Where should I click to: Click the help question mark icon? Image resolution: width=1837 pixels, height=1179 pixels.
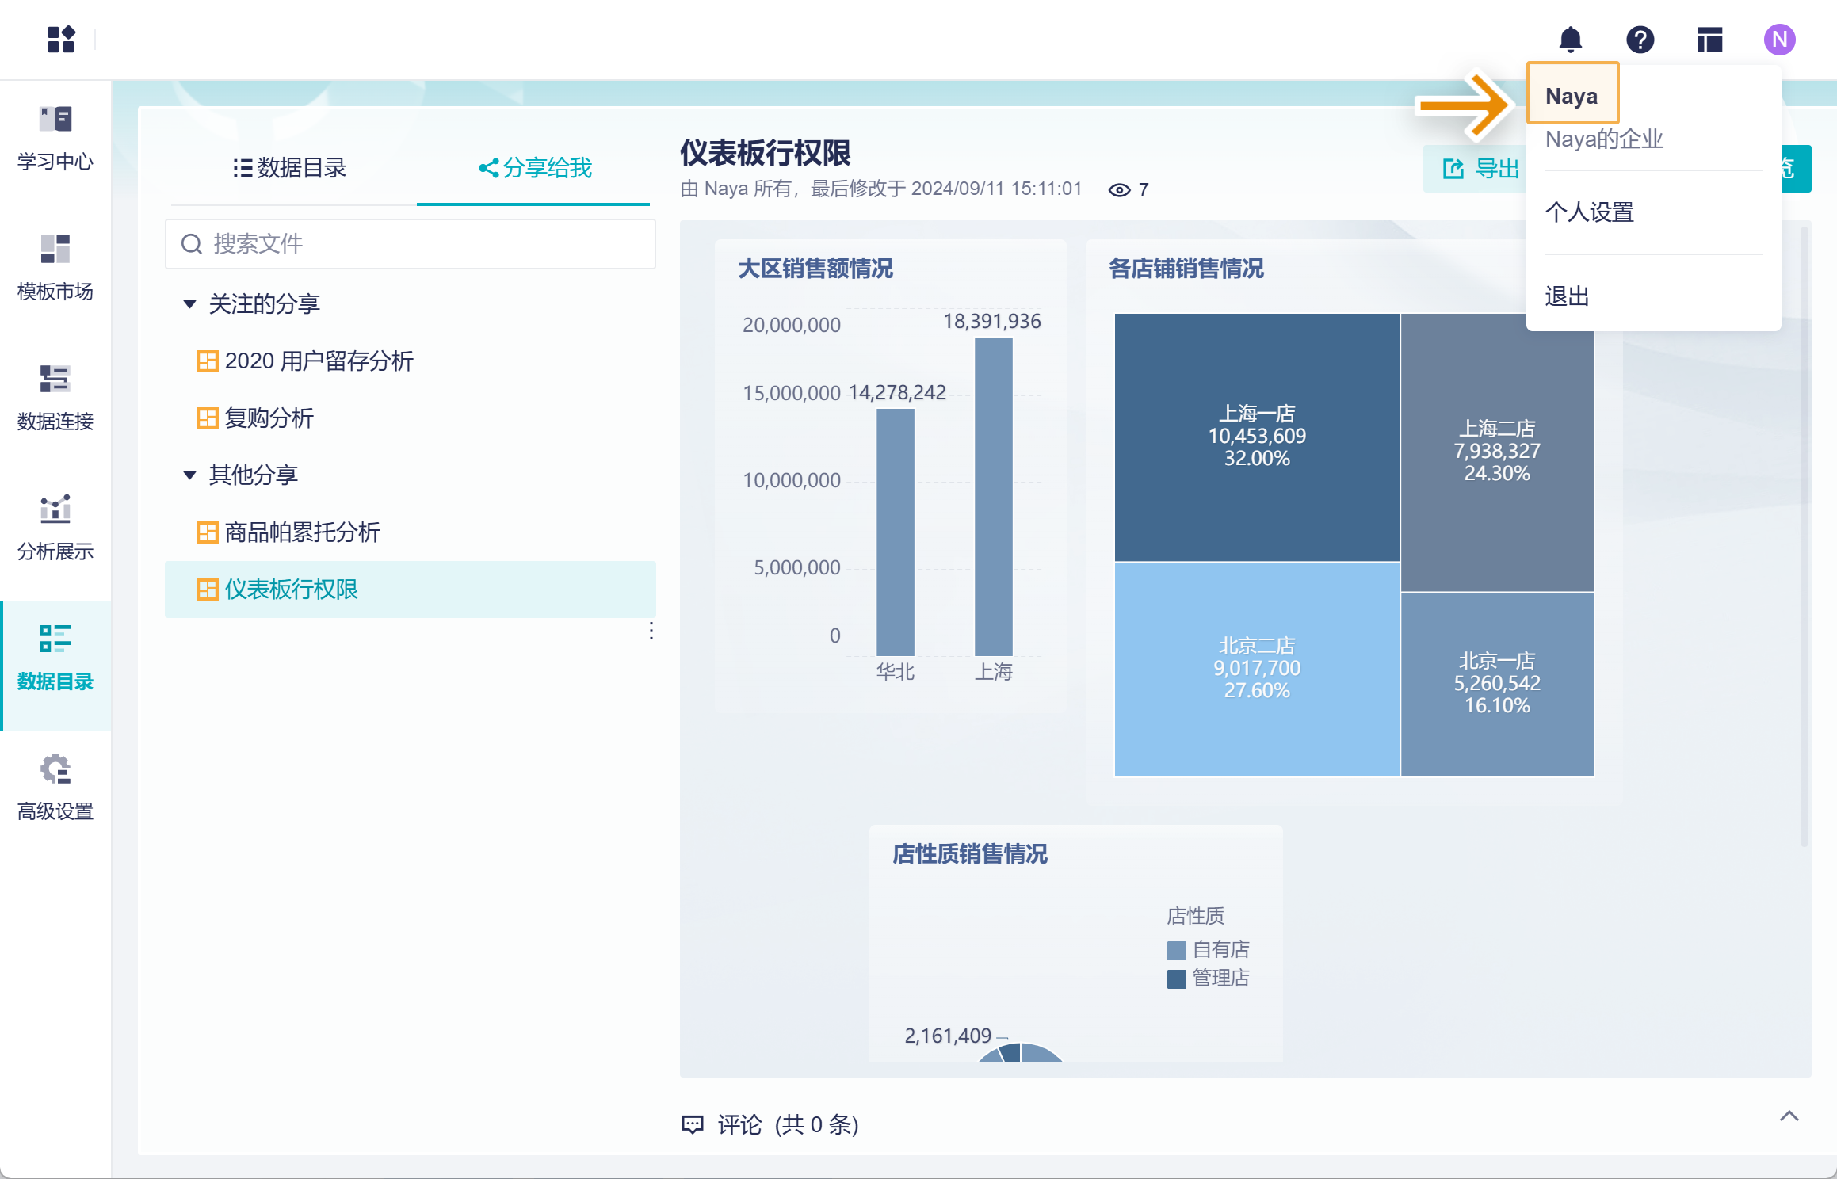[x=1640, y=39]
